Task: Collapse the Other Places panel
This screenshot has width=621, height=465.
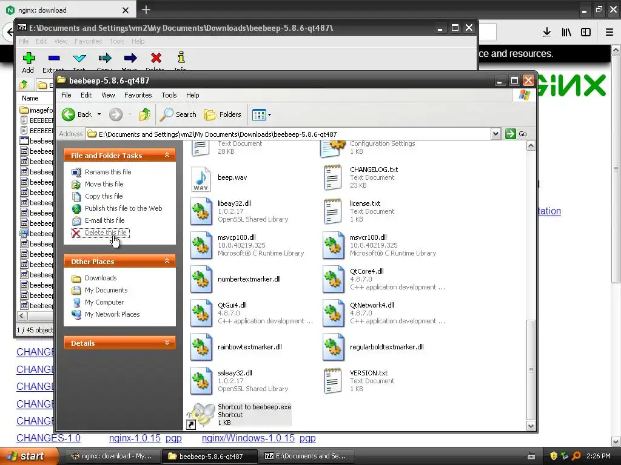Action: pyautogui.click(x=167, y=261)
